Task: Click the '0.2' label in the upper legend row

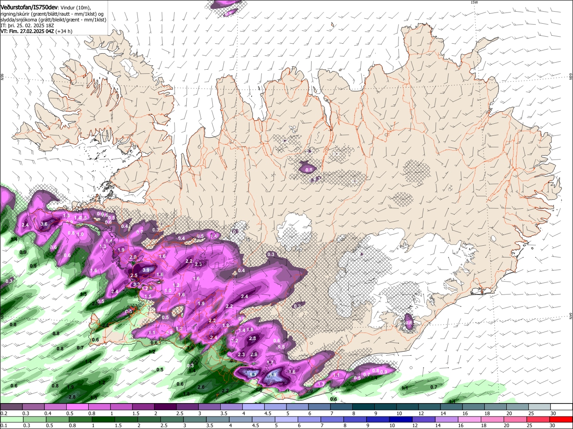Action: click(4, 413)
